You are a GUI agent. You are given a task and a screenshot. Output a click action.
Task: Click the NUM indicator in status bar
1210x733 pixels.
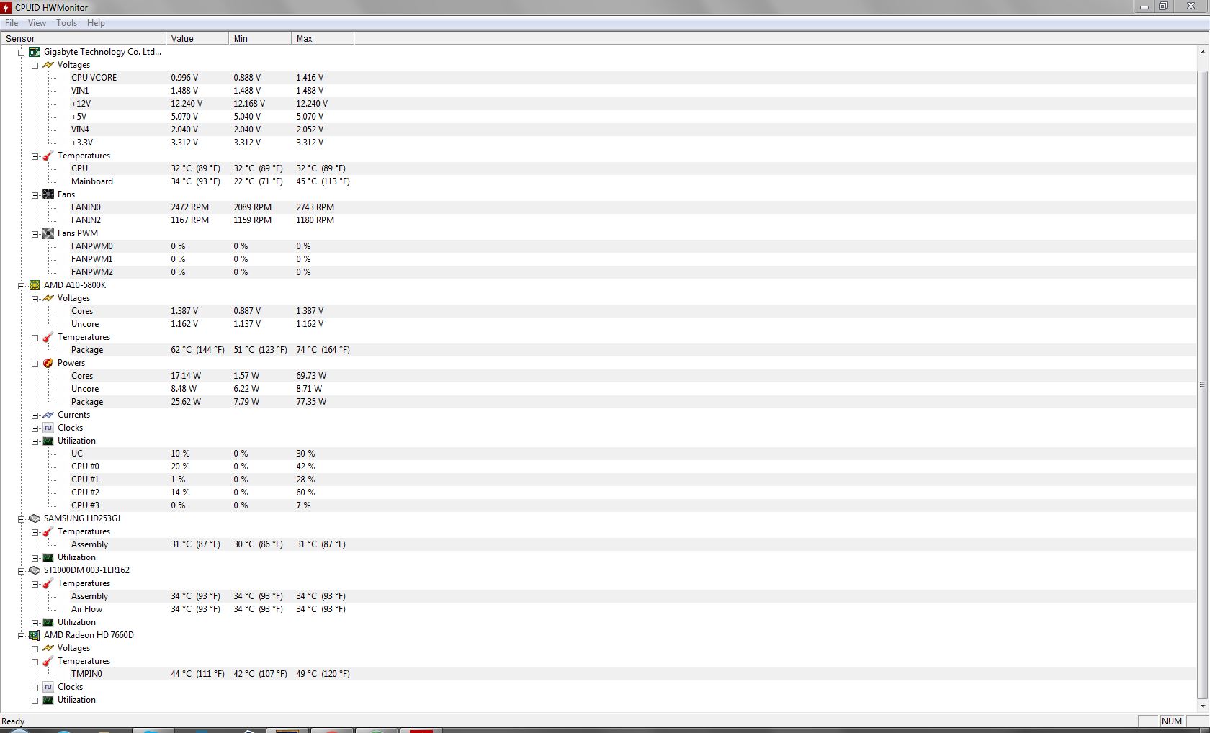coord(1172,721)
